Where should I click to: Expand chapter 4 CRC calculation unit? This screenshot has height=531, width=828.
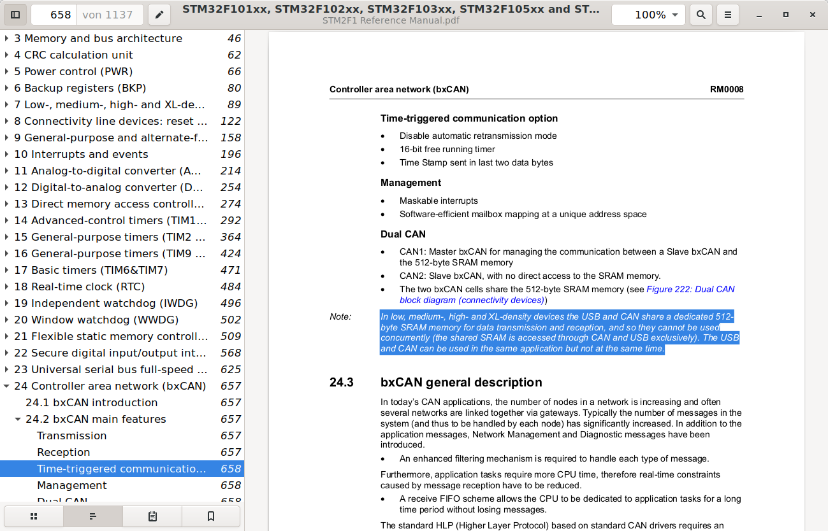point(6,55)
